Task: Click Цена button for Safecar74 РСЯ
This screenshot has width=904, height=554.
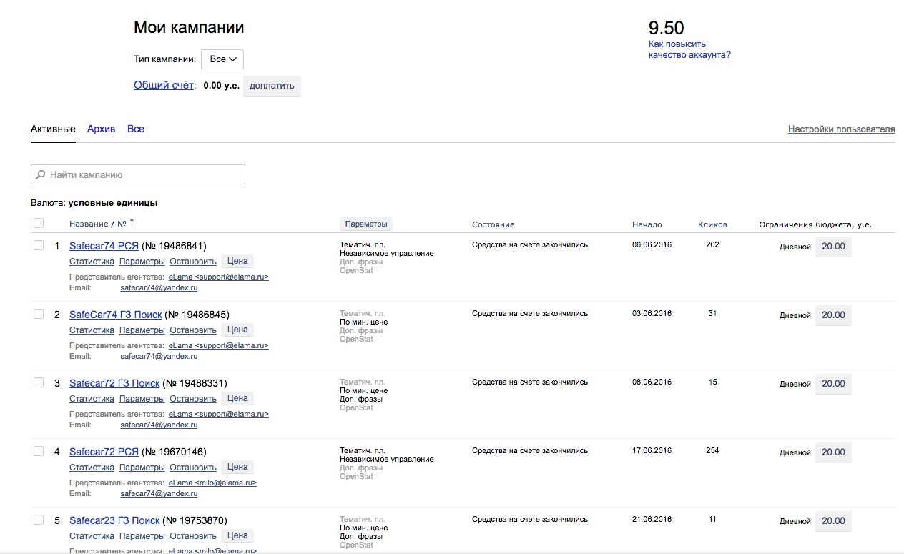Action: pos(237,261)
